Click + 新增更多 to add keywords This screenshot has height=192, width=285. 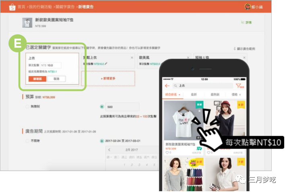pos(108,78)
